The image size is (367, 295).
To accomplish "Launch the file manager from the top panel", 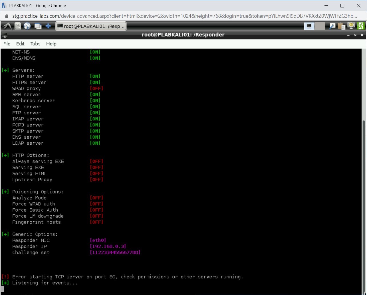I will tap(17, 26).
